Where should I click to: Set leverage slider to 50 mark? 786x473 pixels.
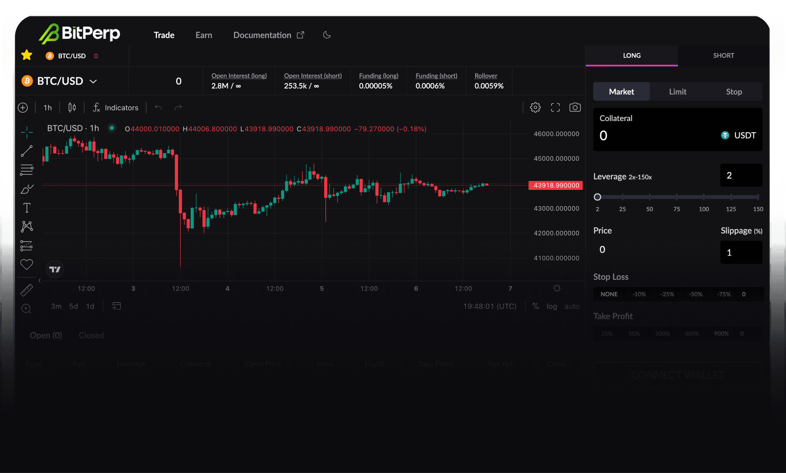(x=650, y=197)
